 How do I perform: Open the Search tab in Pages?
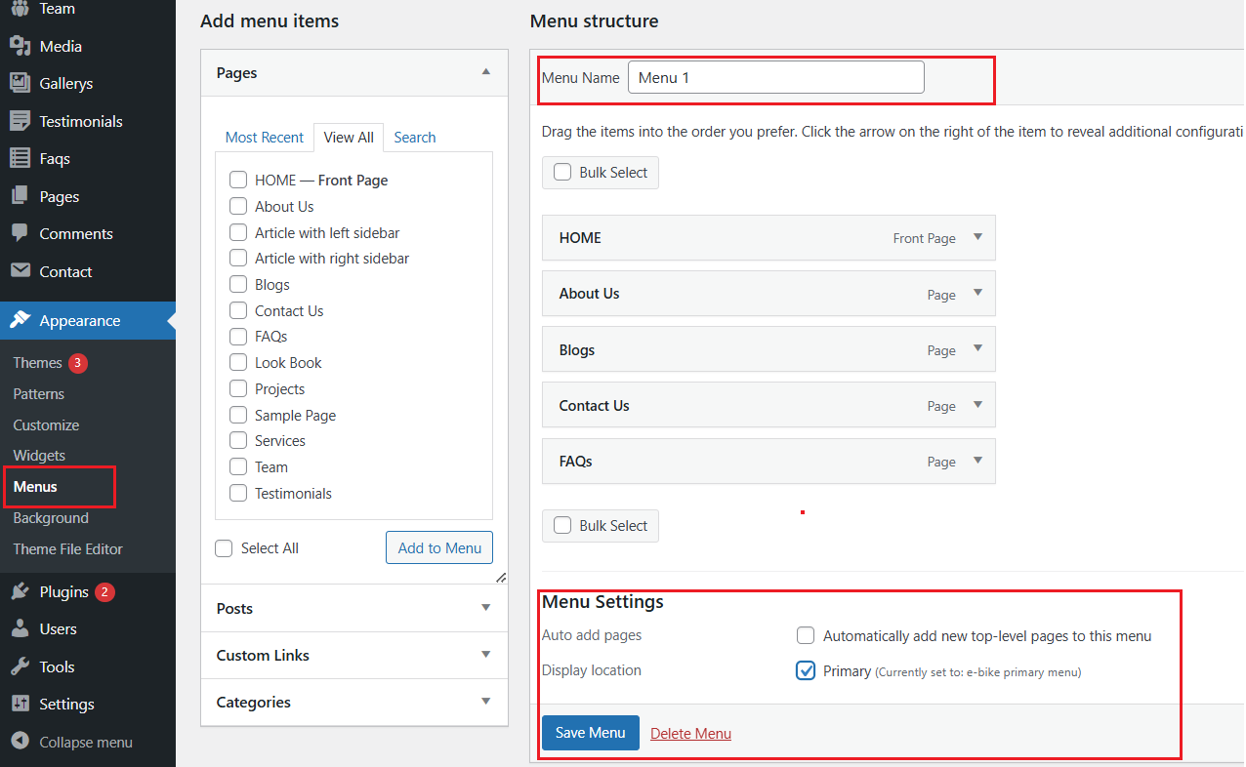pyautogui.click(x=415, y=138)
